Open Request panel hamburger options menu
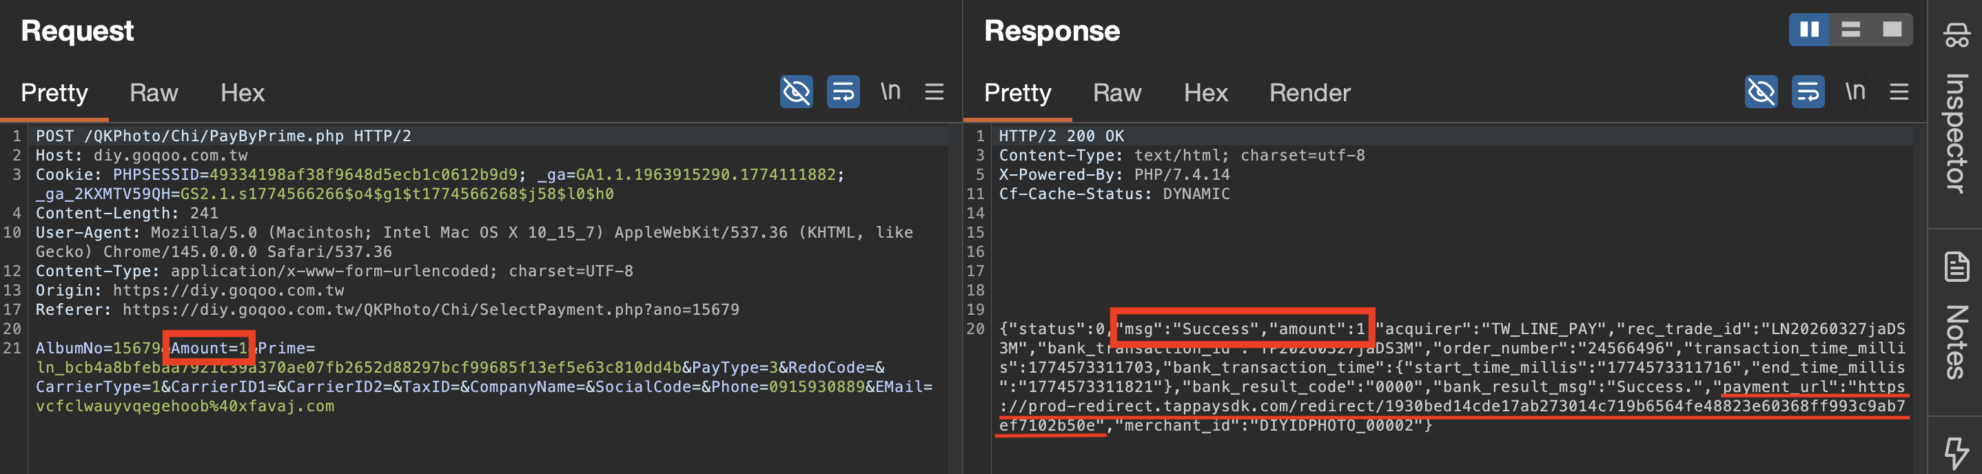This screenshot has width=1982, height=474. click(934, 92)
